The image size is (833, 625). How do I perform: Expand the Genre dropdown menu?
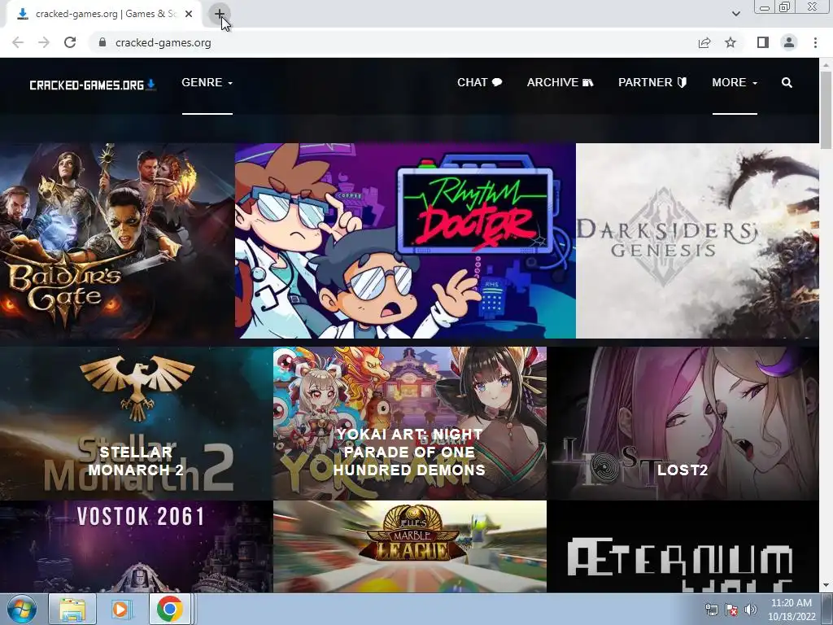(x=207, y=82)
